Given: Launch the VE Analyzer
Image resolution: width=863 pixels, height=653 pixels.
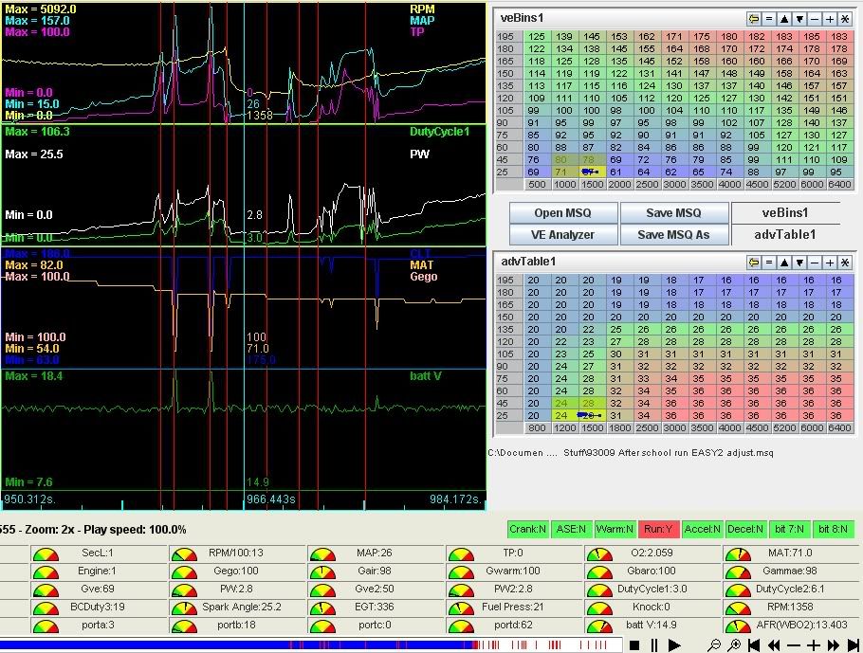Looking at the screenshot, I should (563, 234).
